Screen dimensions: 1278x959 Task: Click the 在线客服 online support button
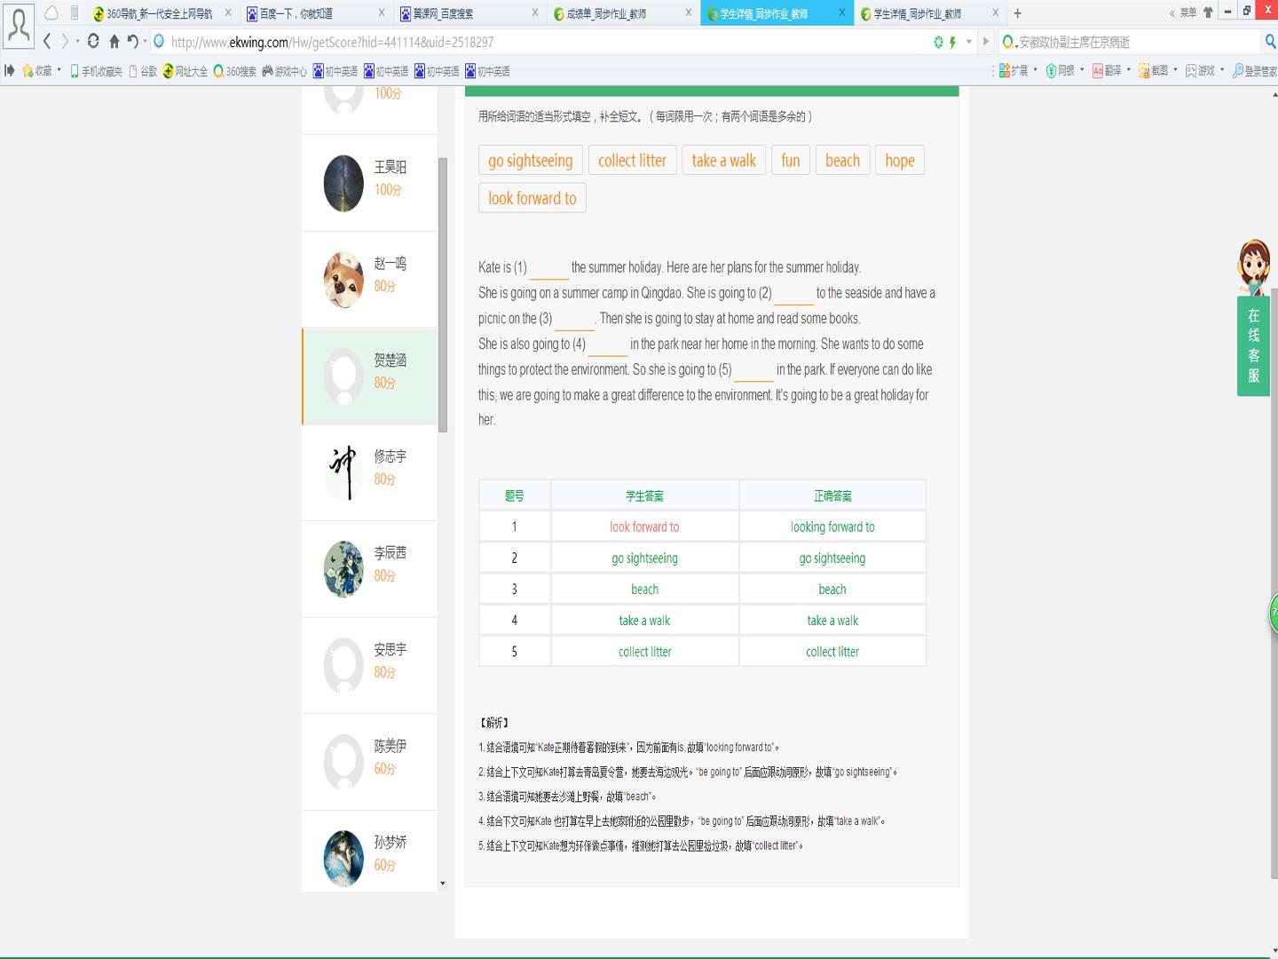tap(1253, 345)
